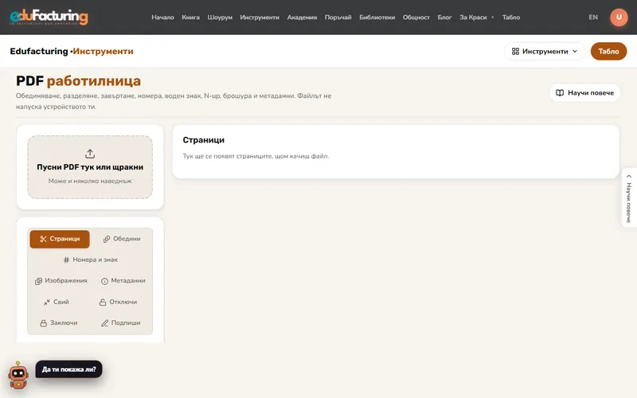Click the compress arrows icon beside Свий

[x=47, y=302]
